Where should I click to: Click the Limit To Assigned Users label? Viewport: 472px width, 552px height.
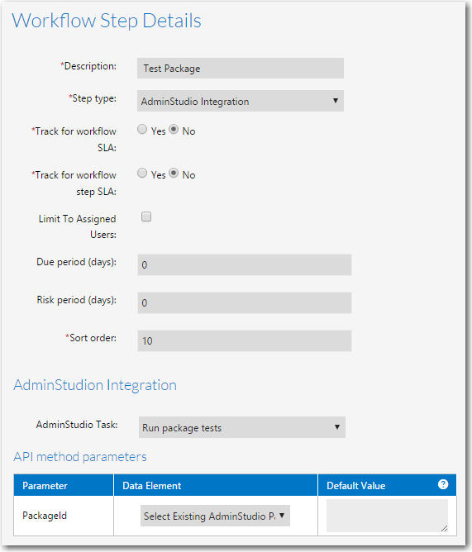[78, 226]
